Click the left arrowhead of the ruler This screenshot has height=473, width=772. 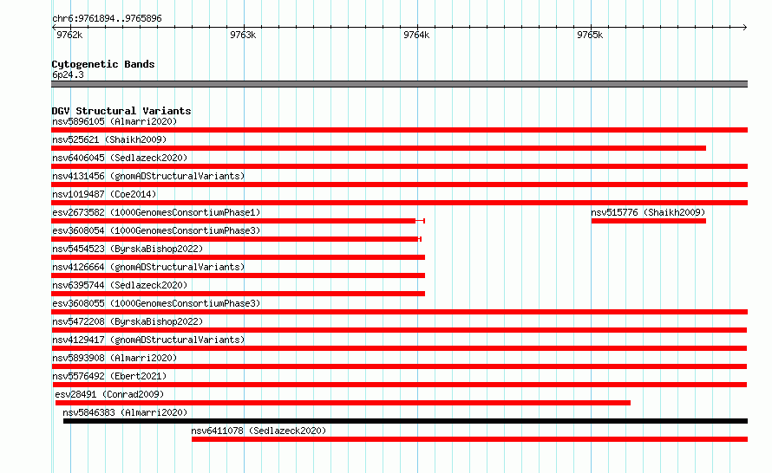pos(54,27)
